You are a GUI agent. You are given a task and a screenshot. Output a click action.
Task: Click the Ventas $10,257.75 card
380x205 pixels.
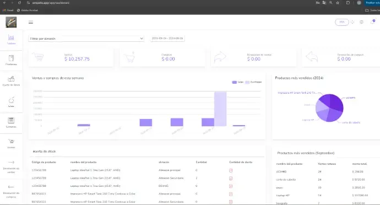coord(70,57)
